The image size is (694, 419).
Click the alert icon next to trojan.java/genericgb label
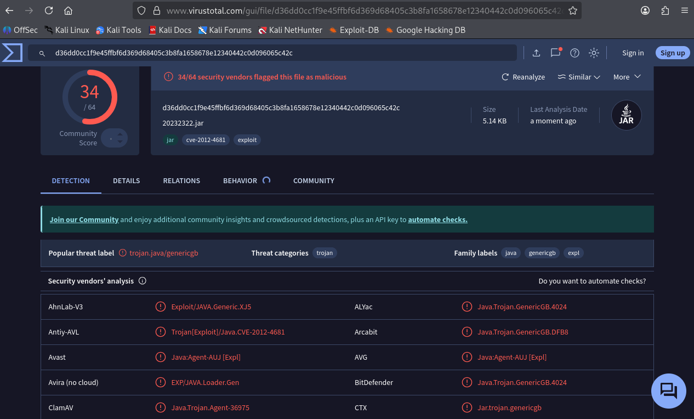click(x=122, y=253)
